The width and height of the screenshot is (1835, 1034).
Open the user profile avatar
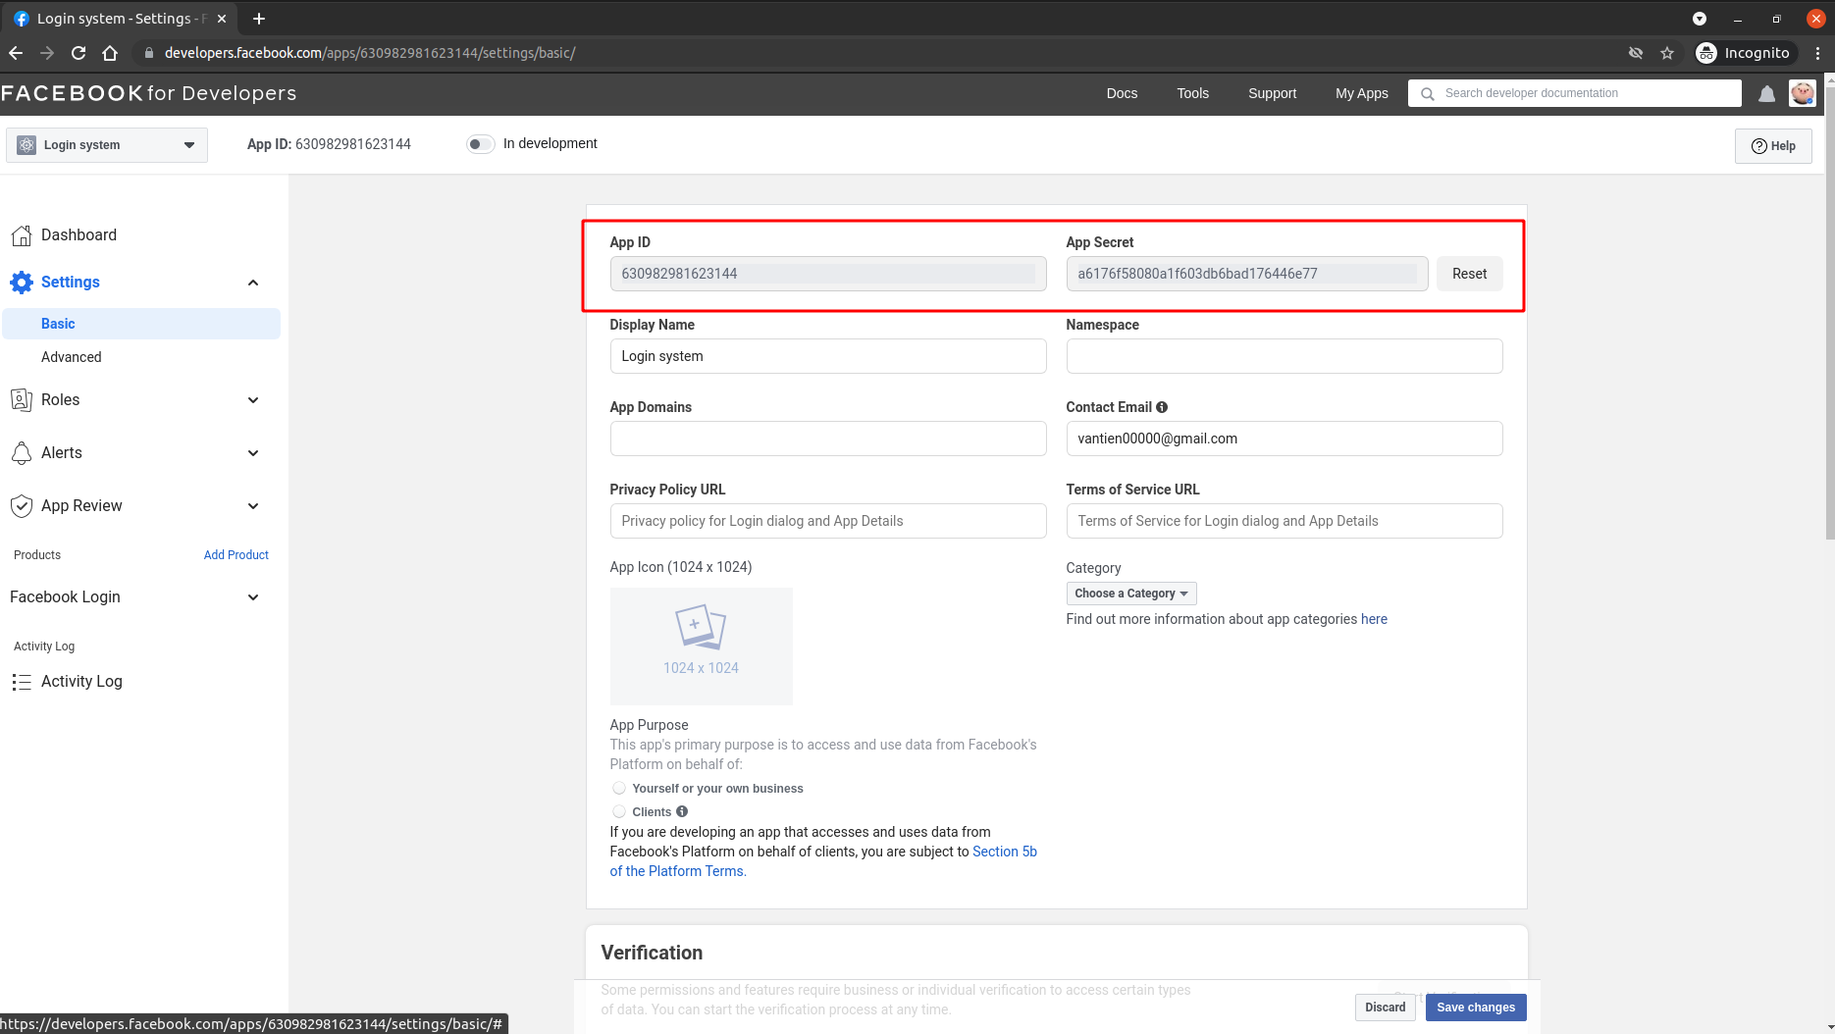tap(1802, 94)
